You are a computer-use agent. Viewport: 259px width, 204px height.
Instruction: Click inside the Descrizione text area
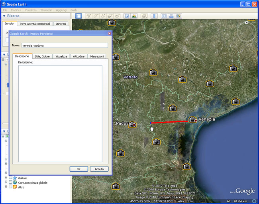60,113
